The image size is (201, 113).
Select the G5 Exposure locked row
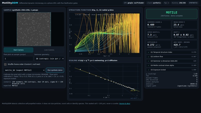click(172, 70)
